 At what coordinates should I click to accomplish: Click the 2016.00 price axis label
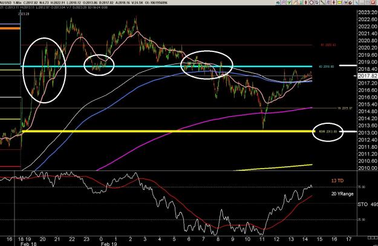[368, 97]
